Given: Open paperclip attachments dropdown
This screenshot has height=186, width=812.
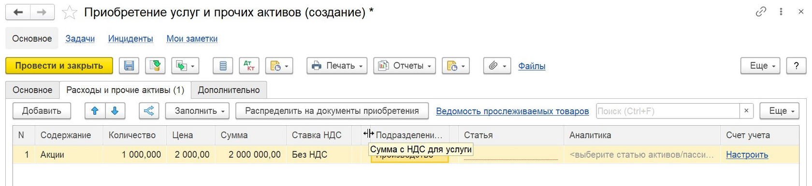Looking at the screenshot, I should [x=497, y=66].
